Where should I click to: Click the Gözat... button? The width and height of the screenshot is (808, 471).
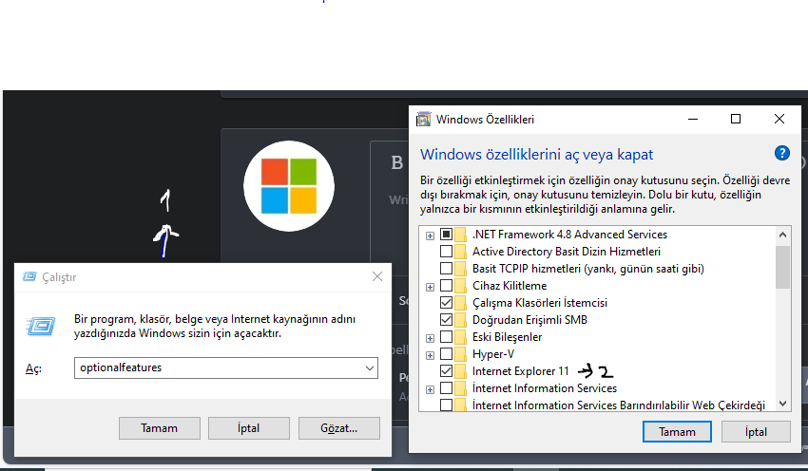pos(338,428)
